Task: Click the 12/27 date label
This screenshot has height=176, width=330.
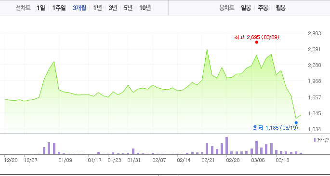Action: point(31,160)
